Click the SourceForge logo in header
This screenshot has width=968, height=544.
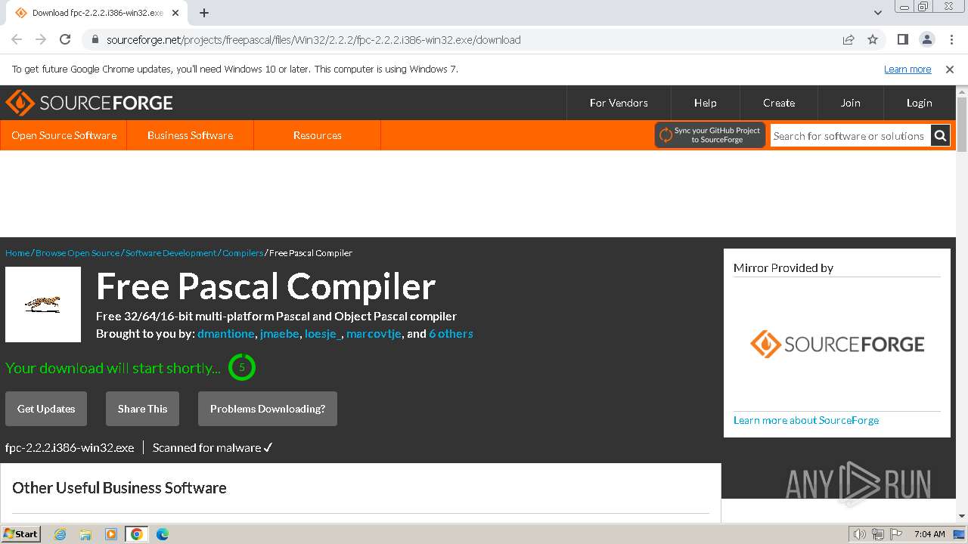pos(89,103)
